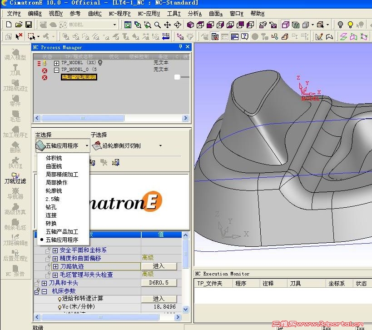
Task: Open the NC-程序P menu
Action: (x=119, y=14)
